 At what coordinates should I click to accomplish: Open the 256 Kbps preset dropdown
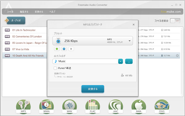click(92, 41)
